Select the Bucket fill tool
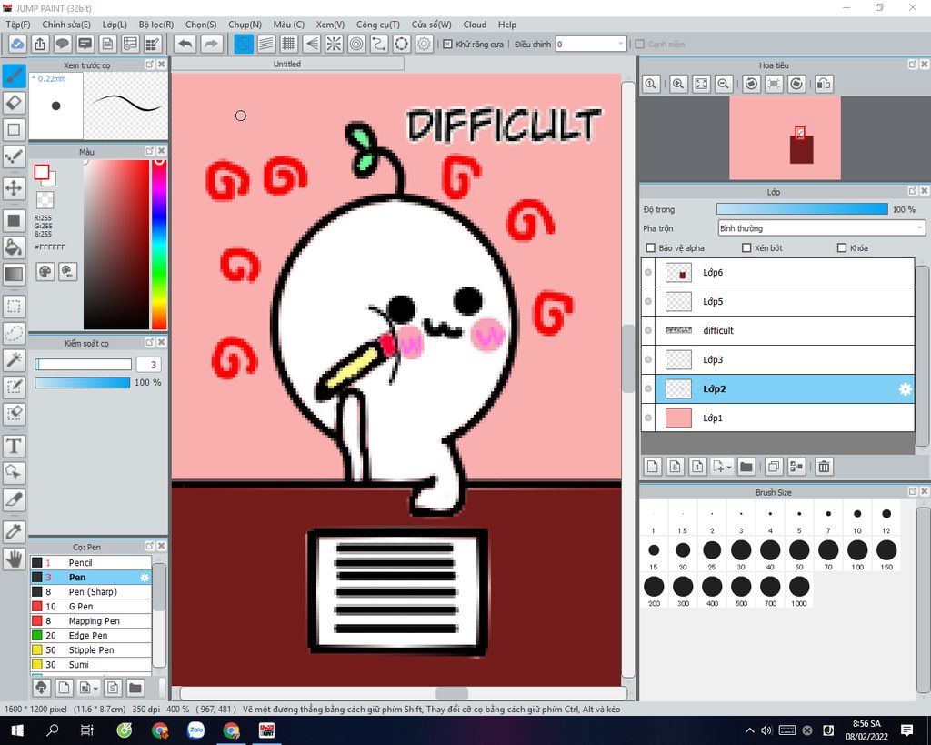Screen dimensions: 931x745 tap(15, 247)
